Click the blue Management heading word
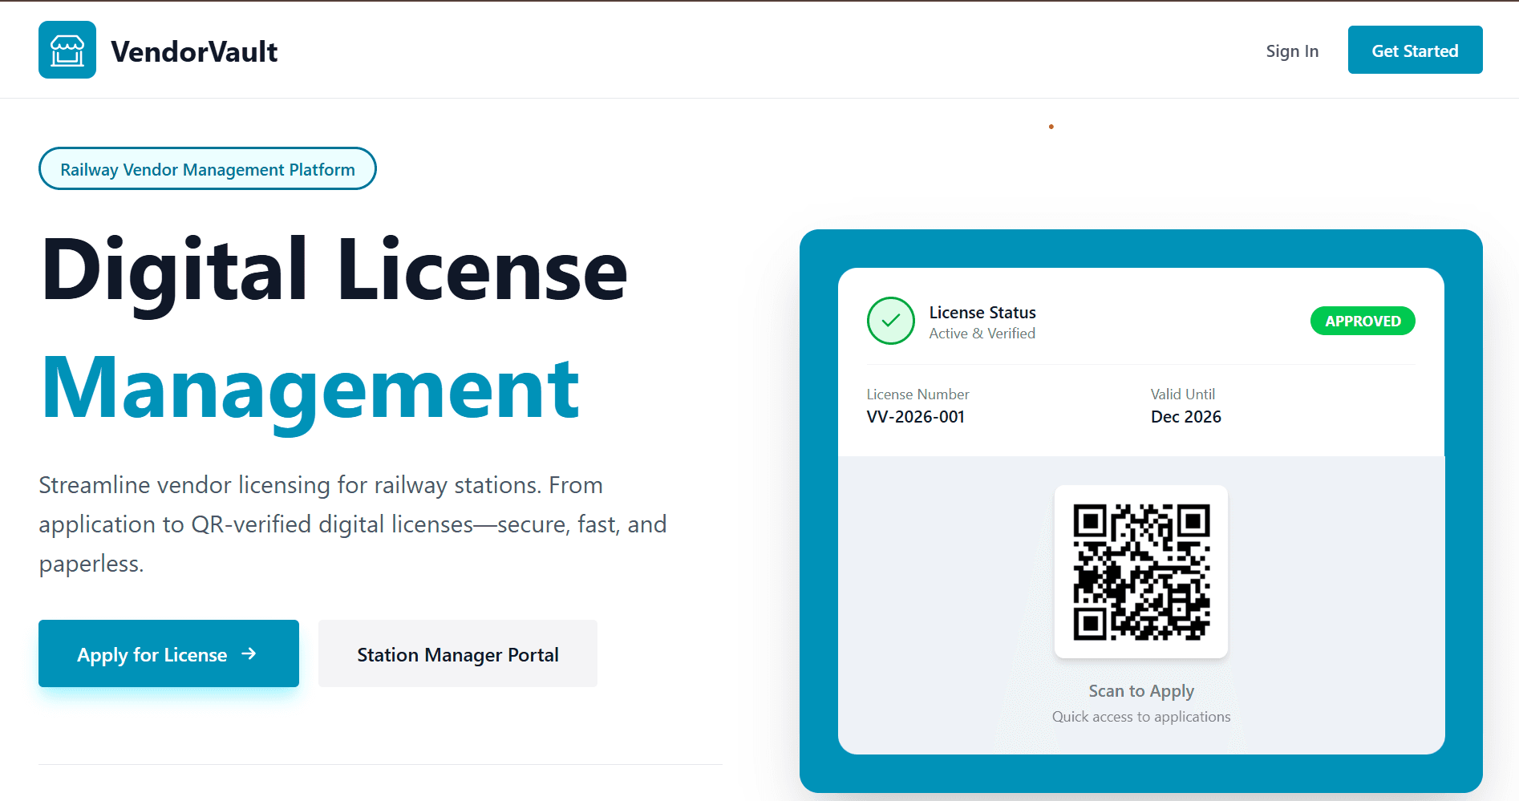The height and width of the screenshot is (801, 1519). (x=310, y=389)
